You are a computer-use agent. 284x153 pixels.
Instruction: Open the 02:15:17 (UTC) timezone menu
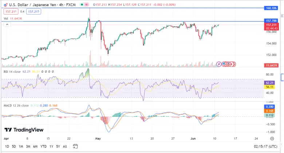265,146
